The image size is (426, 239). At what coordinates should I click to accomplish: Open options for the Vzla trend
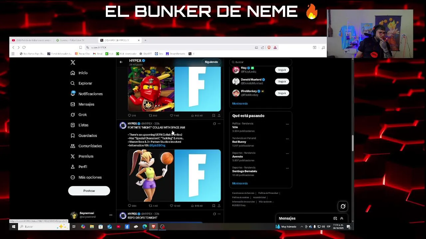[x=287, y=124]
